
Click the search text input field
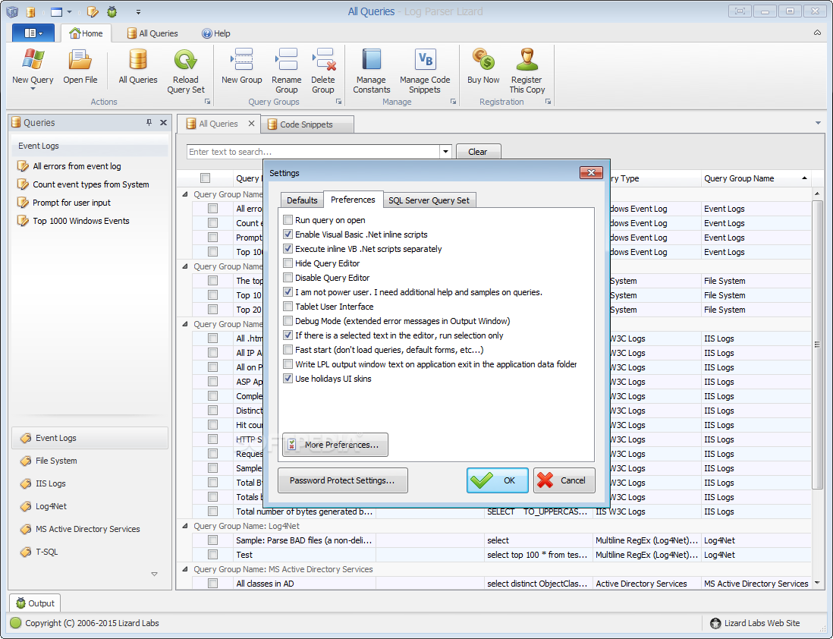313,152
